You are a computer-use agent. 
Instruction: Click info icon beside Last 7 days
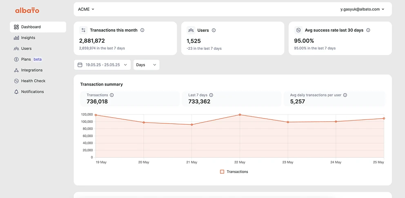click(x=211, y=95)
